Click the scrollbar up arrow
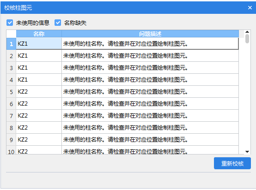The width and height of the screenshot is (256, 190). coord(247,32)
